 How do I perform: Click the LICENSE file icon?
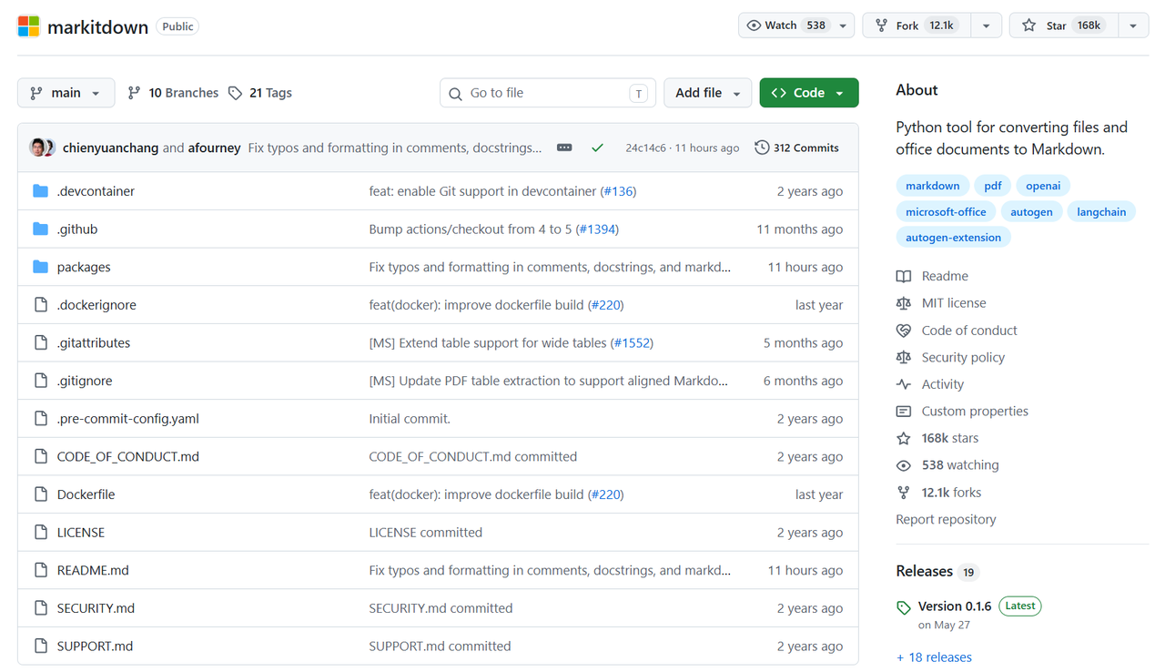pyautogui.click(x=40, y=533)
